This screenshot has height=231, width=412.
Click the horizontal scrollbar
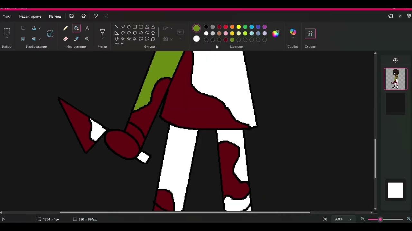(x=185, y=212)
